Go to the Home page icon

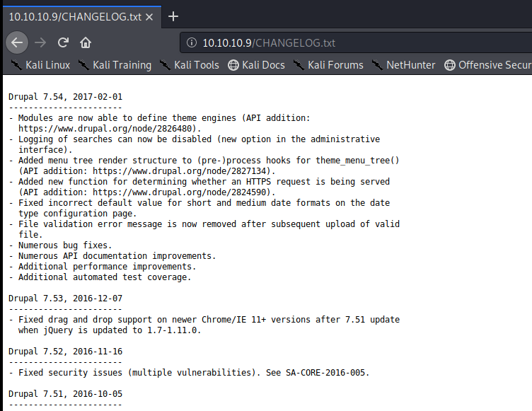86,42
